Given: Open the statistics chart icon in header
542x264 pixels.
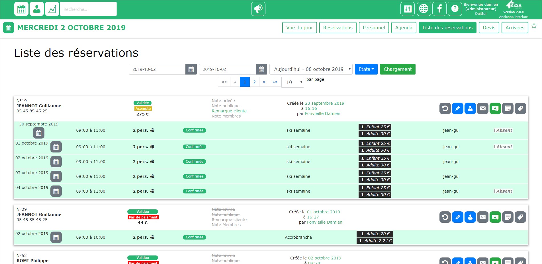Looking at the screenshot, I should point(52,9).
